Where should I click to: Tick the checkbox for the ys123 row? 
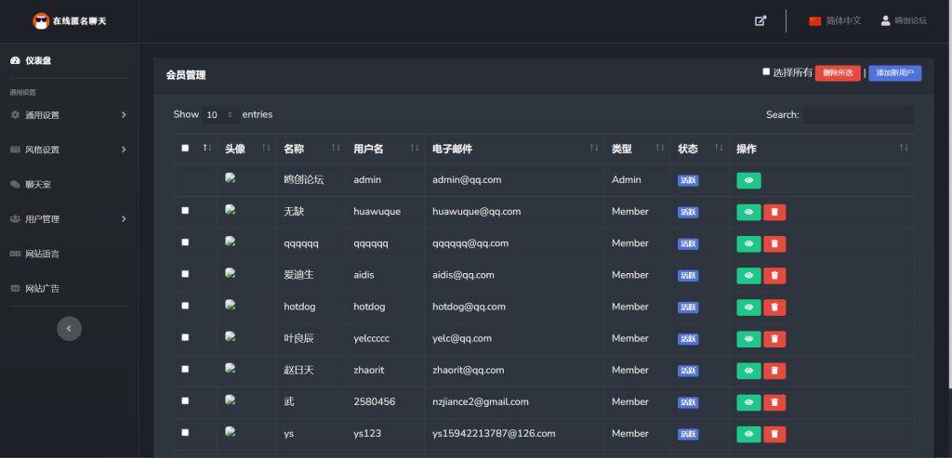pyautogui.click(x=185, y=433)
